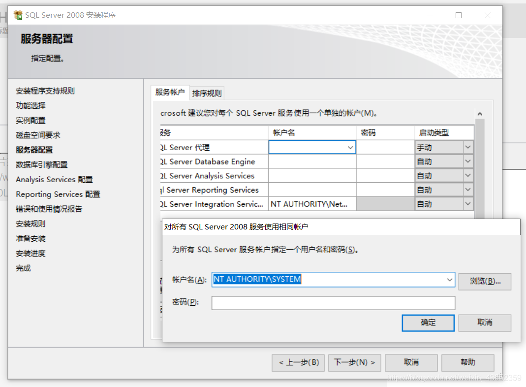
Task: Go back with < 上一步(B) button
Action: pos(298,362)
